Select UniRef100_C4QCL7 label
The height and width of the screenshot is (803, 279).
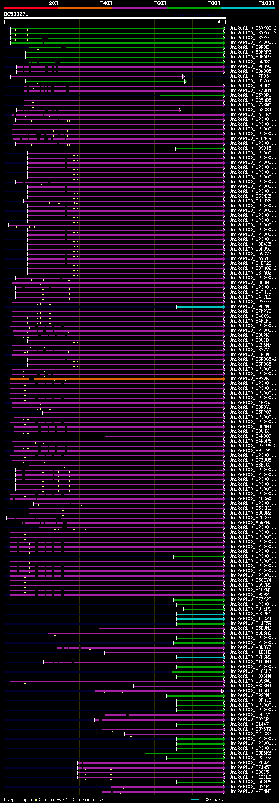click(x=250, y=671)
